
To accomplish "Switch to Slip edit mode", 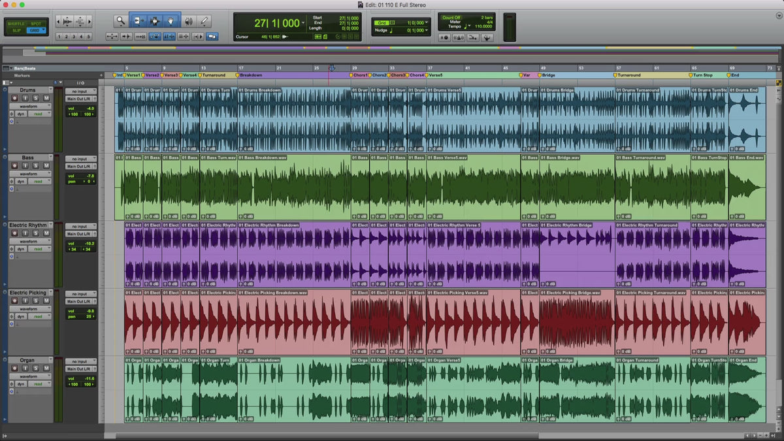I will (16, 30).
